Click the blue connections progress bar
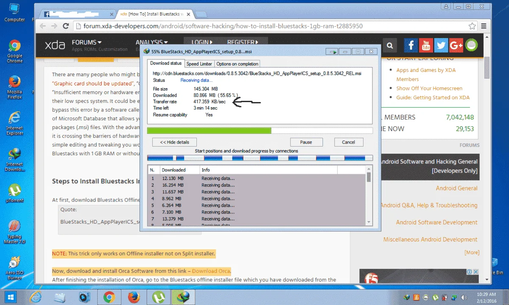 click(x=260, y=158)
